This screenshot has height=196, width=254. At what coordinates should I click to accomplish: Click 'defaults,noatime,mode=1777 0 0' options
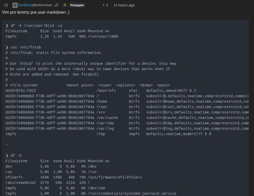coord(179,134)
